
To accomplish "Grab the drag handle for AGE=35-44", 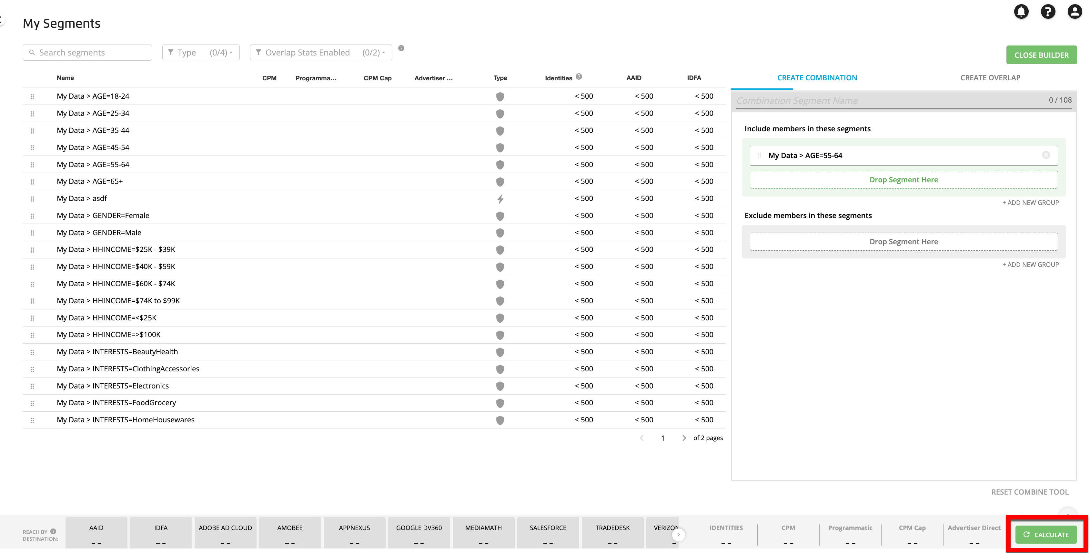I will [32, 131].
